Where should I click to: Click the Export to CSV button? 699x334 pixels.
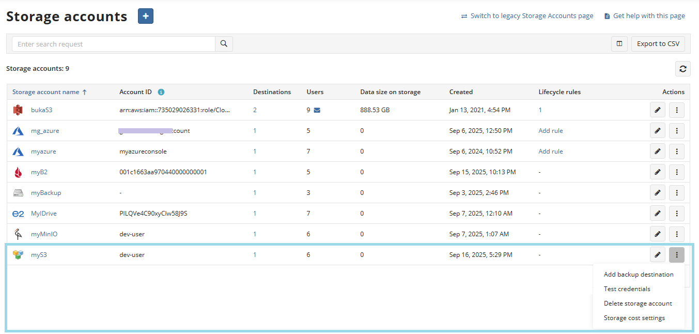pos(658,44)
